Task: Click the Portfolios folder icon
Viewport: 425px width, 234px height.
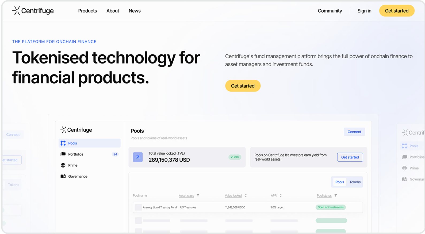Action: point(63,154)
